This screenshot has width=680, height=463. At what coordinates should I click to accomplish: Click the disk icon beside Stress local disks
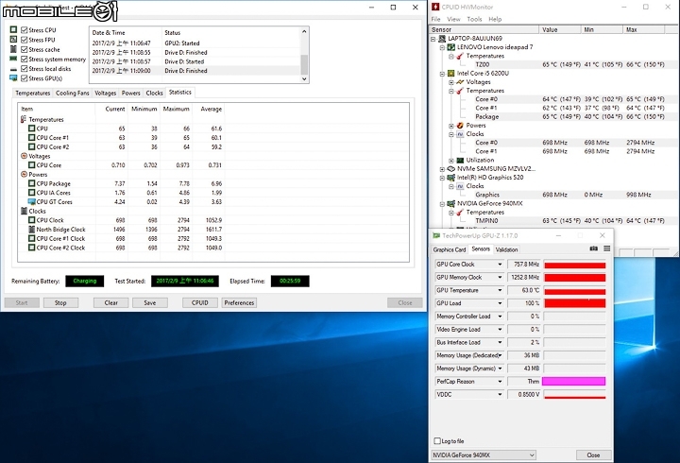pos(13,69)
